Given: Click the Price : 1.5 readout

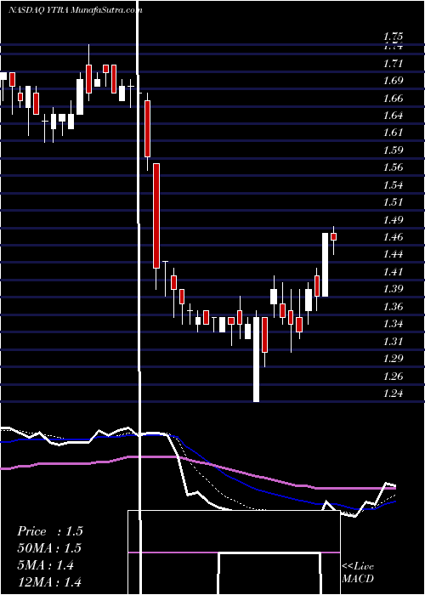Looking at the screenshot, I should (49, 531).
